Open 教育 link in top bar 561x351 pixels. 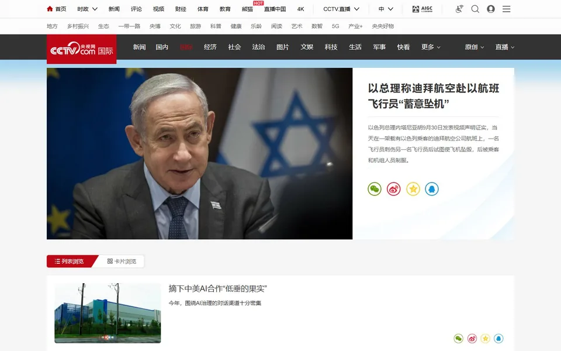[x=225, y=9]
